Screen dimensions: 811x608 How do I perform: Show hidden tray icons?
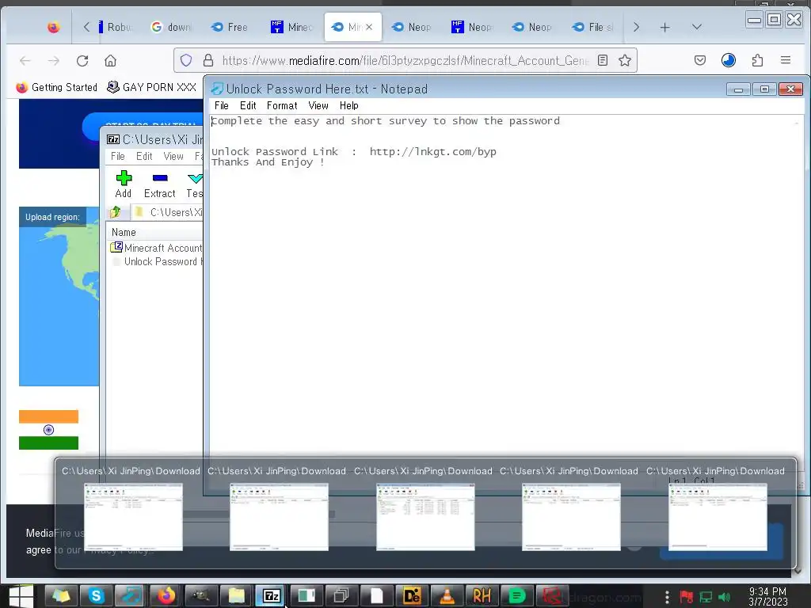click(667, 597)
